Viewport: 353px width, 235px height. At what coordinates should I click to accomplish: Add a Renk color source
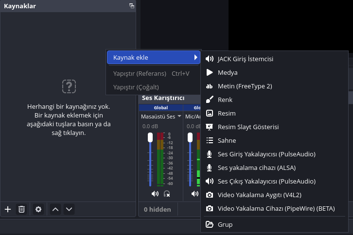tap(274, 100)
